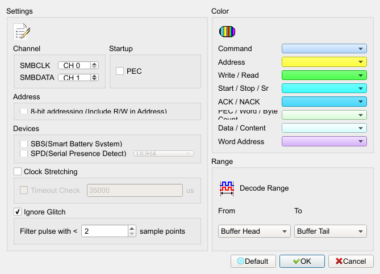Click the 'sample points' text
Image resolution: width=380 pixels, height=274 pixels.
[x=162, y=231]
